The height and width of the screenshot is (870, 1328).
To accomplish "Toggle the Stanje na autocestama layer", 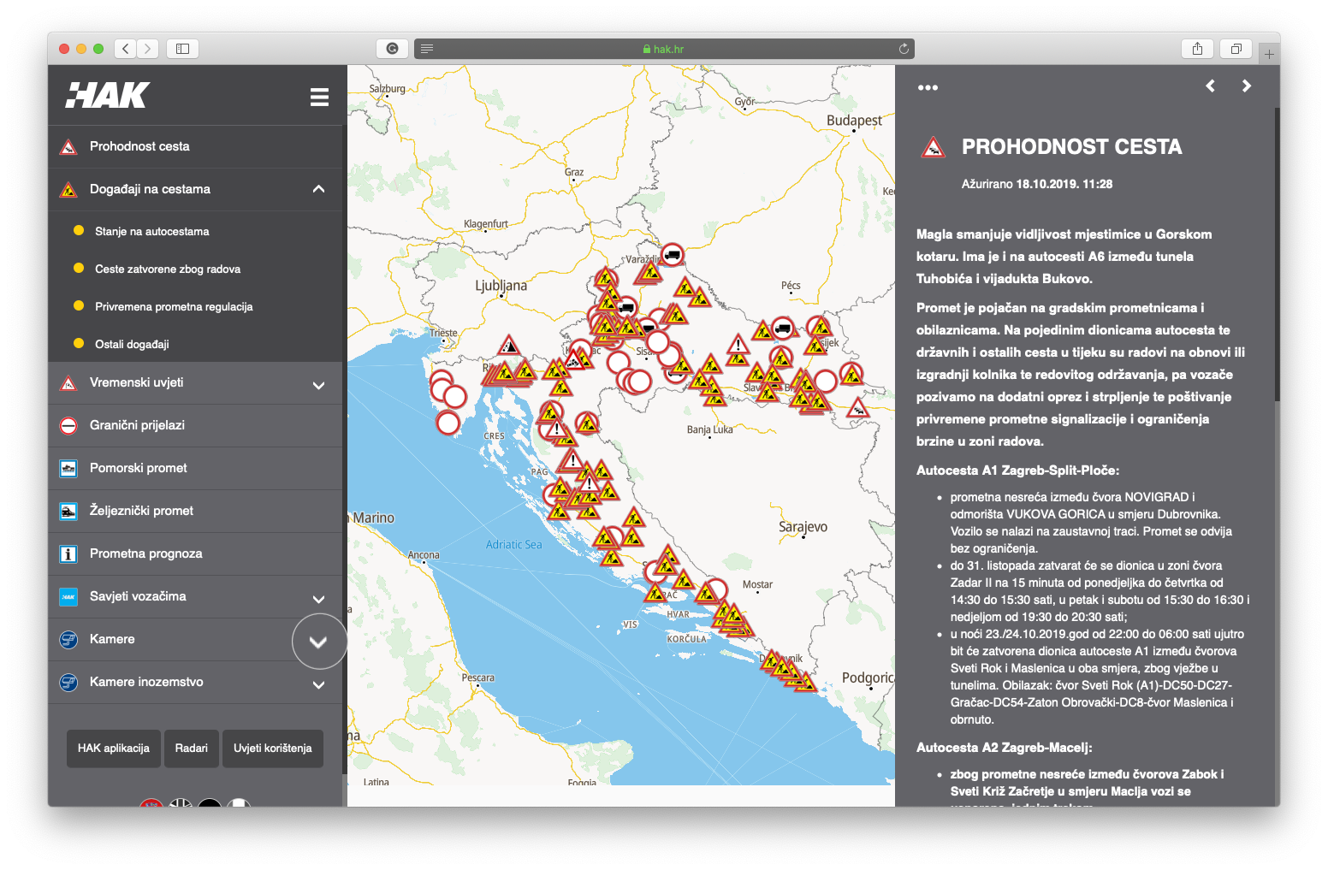I will click(x=151, y=231).
